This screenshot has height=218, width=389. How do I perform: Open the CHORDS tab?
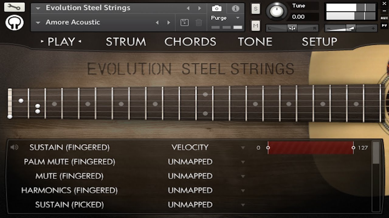coord(190,42)
